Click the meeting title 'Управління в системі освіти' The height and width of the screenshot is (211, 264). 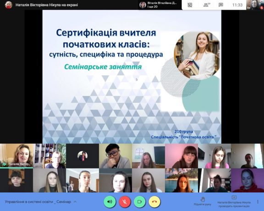pos(38,201)
